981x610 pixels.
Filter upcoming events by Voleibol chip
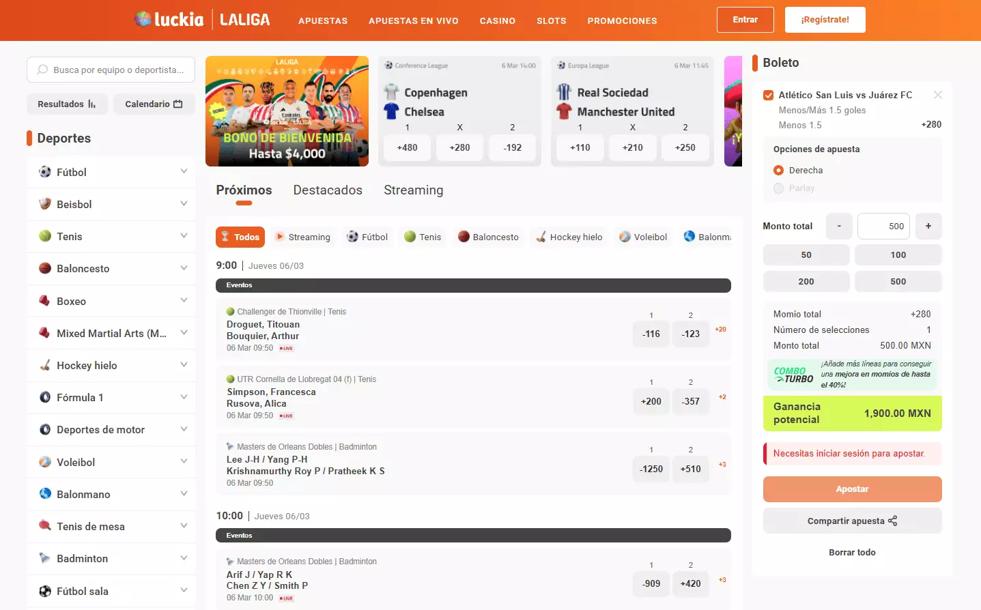tap(643, 237)
